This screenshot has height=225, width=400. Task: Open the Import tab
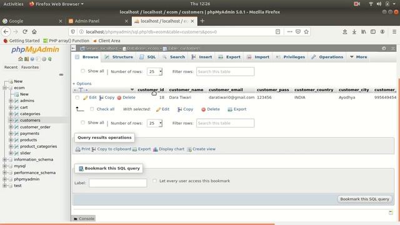tap(258, 57)
